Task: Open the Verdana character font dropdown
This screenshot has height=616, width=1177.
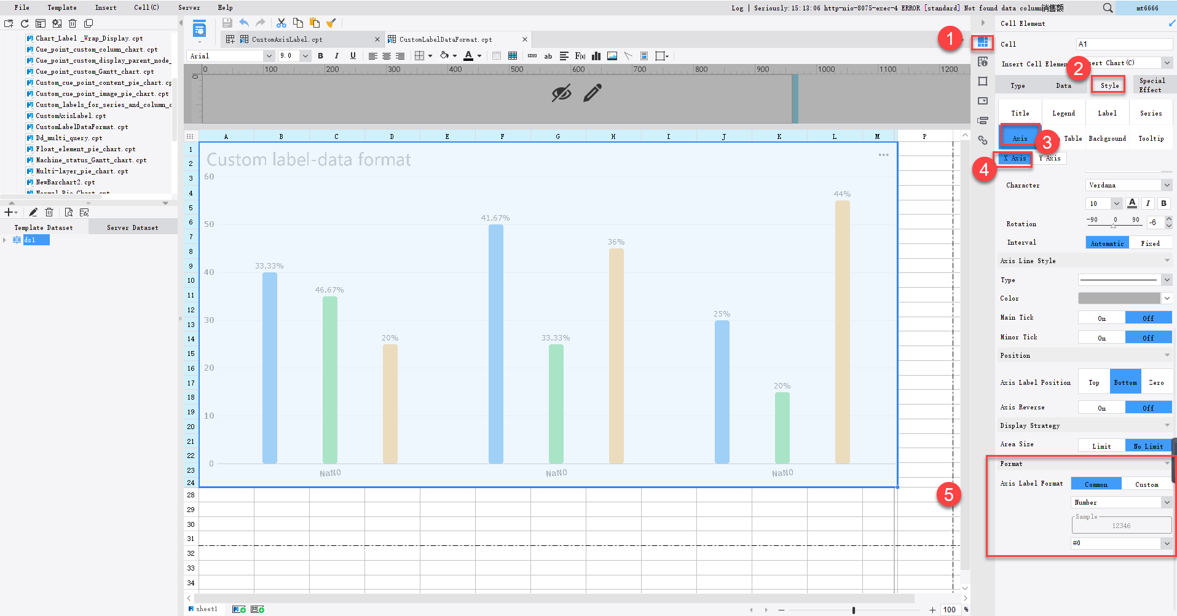Action: pos(1166,184)
